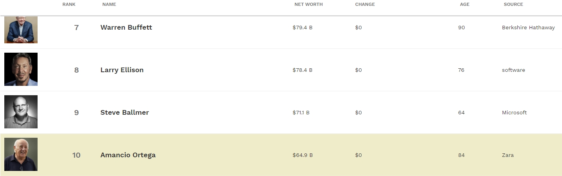This screenshot has width=562, height=176.
Task: Sort by NET WORTH column header
Action: 308,4
